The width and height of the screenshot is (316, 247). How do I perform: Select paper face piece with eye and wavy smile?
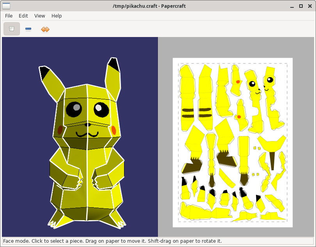(254, 101)
